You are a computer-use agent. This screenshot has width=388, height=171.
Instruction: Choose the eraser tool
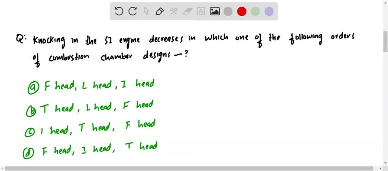(187, 11)
